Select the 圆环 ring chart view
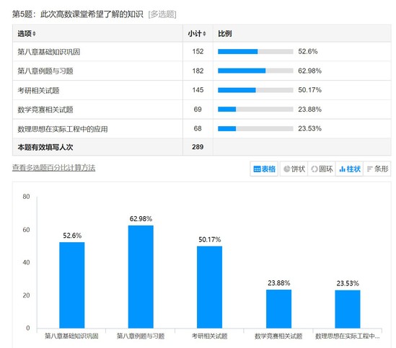The image size is (396, 348). click(322, 169)
